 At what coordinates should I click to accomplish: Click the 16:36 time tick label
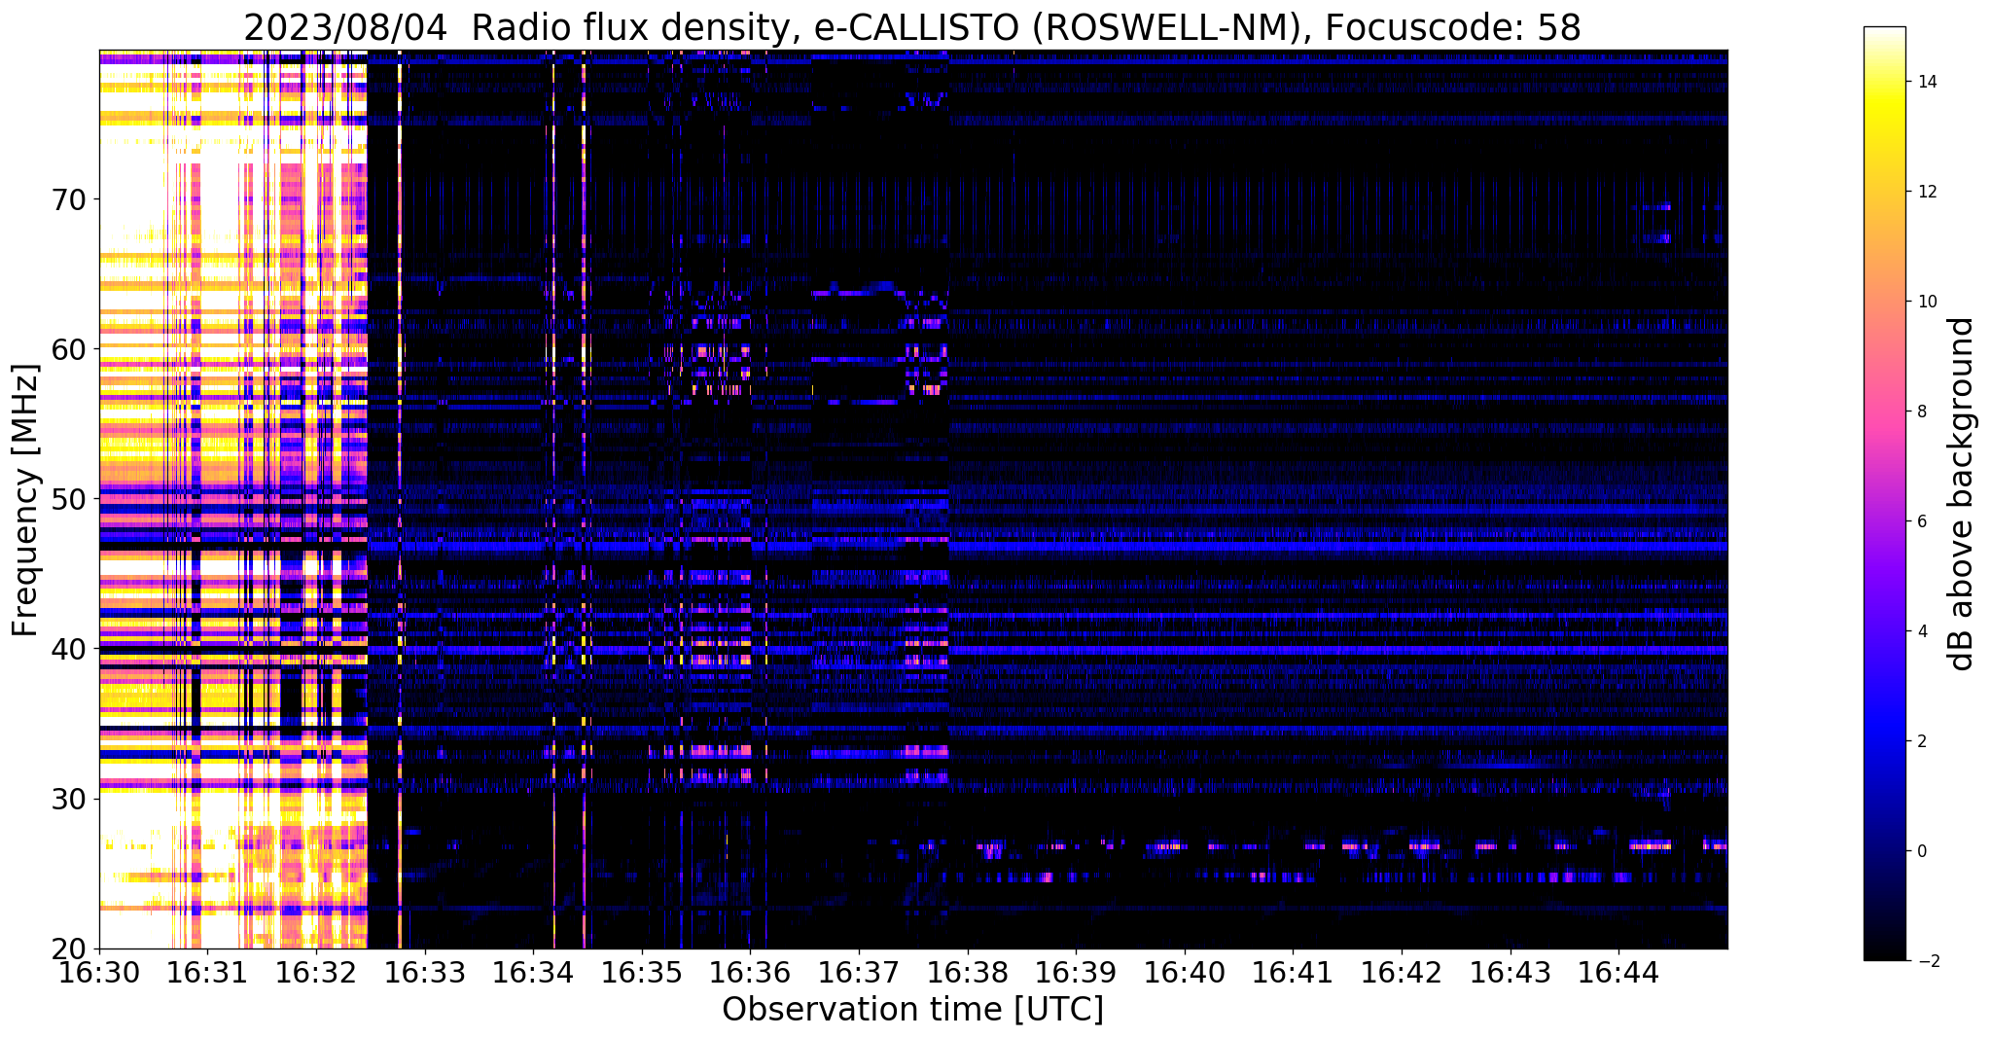[750, 973]
